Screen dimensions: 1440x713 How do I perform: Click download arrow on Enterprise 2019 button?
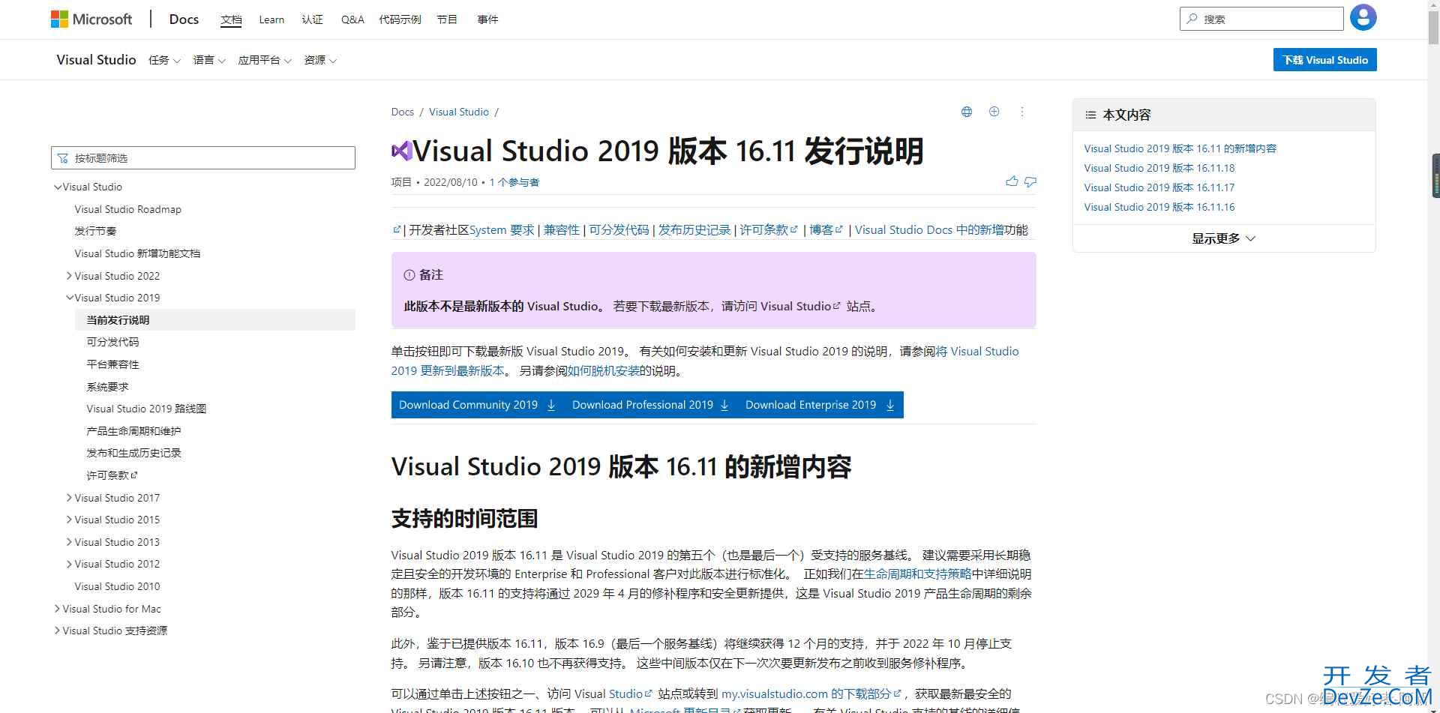click(890, 405)
